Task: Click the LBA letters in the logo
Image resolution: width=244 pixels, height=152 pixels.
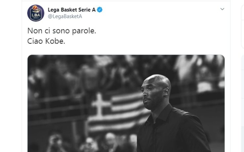Action: [x=36, y=15]
